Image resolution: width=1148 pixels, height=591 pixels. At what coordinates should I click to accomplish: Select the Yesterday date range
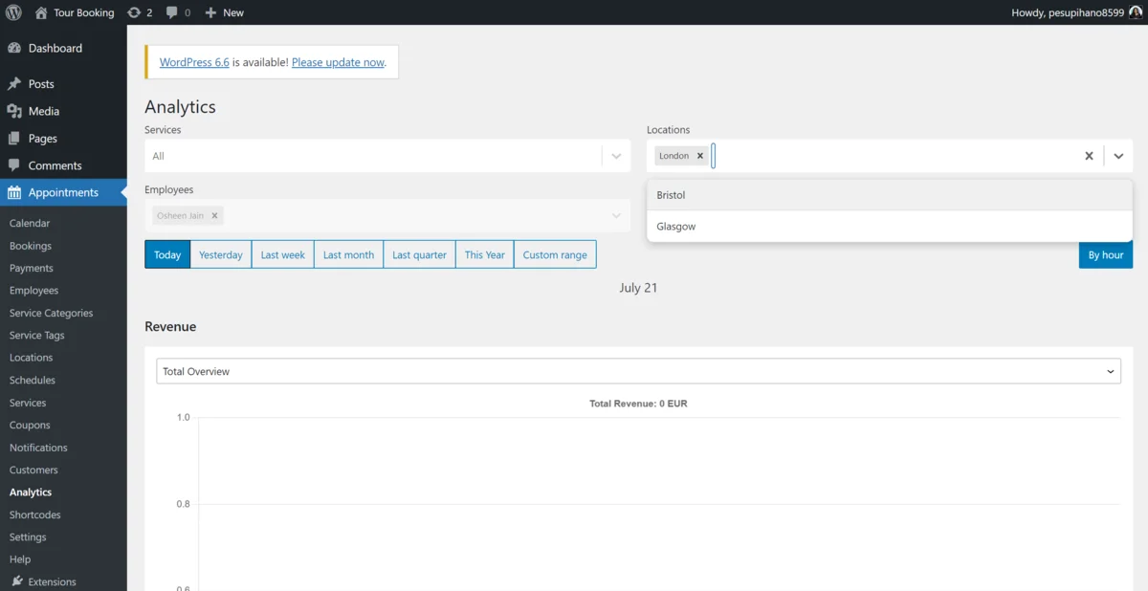(221, 254)
